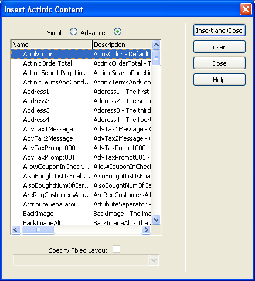Screen dimensions: 255x281
Task: Select the AttributeSeparator row
Action: click(81, 204)
